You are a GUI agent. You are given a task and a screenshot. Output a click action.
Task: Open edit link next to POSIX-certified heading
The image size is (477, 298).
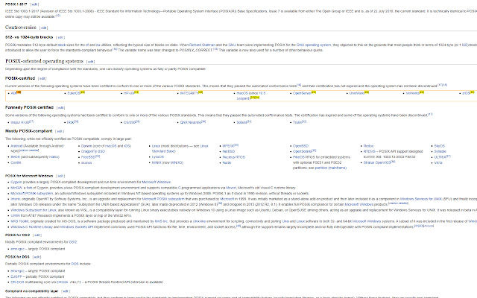pos(42,78)
